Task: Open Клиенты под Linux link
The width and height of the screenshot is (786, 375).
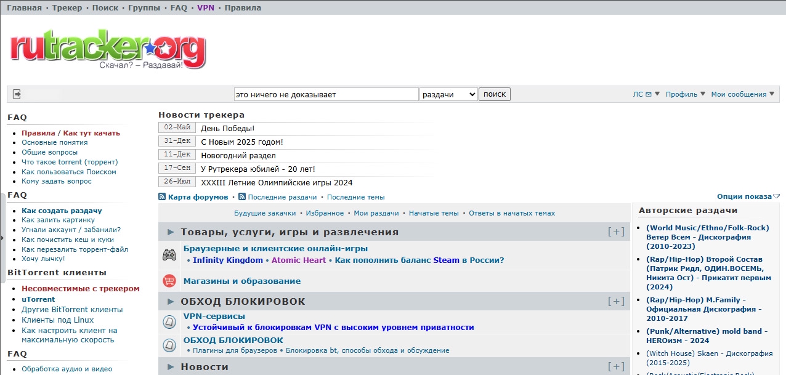Action: click(58, 320)
